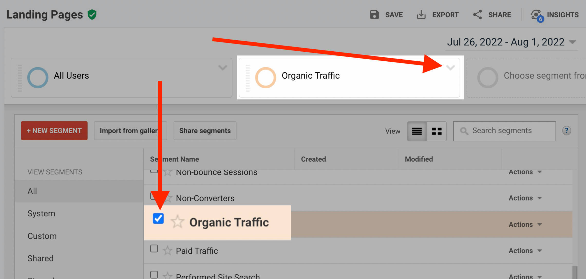Click the Export download icon
The height and width of the screenshot is (279, 586).
coord(421,15)
